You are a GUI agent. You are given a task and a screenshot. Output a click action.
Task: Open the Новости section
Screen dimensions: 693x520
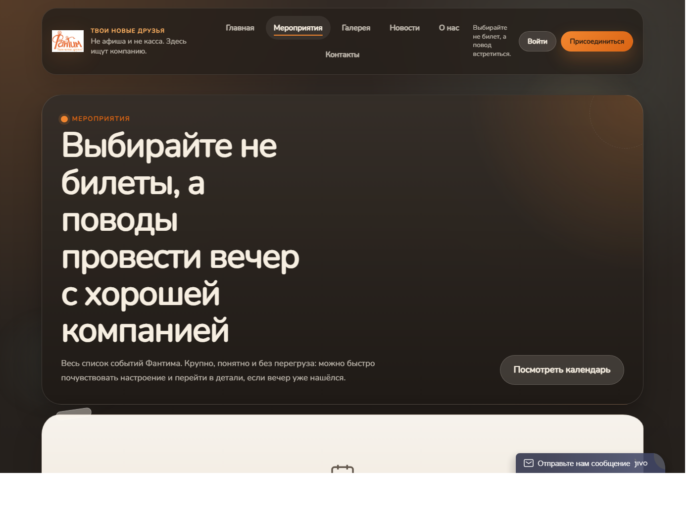pyautogui.click(x=404, y=28)
